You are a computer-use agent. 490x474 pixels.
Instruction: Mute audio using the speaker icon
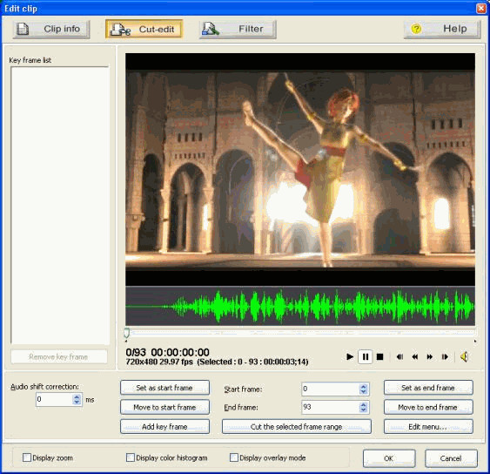pyautogui.click(x=465, y=356)
